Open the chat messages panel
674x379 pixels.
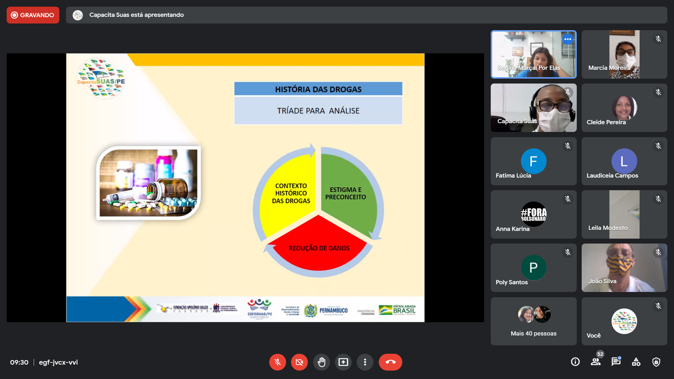point(616,362)
